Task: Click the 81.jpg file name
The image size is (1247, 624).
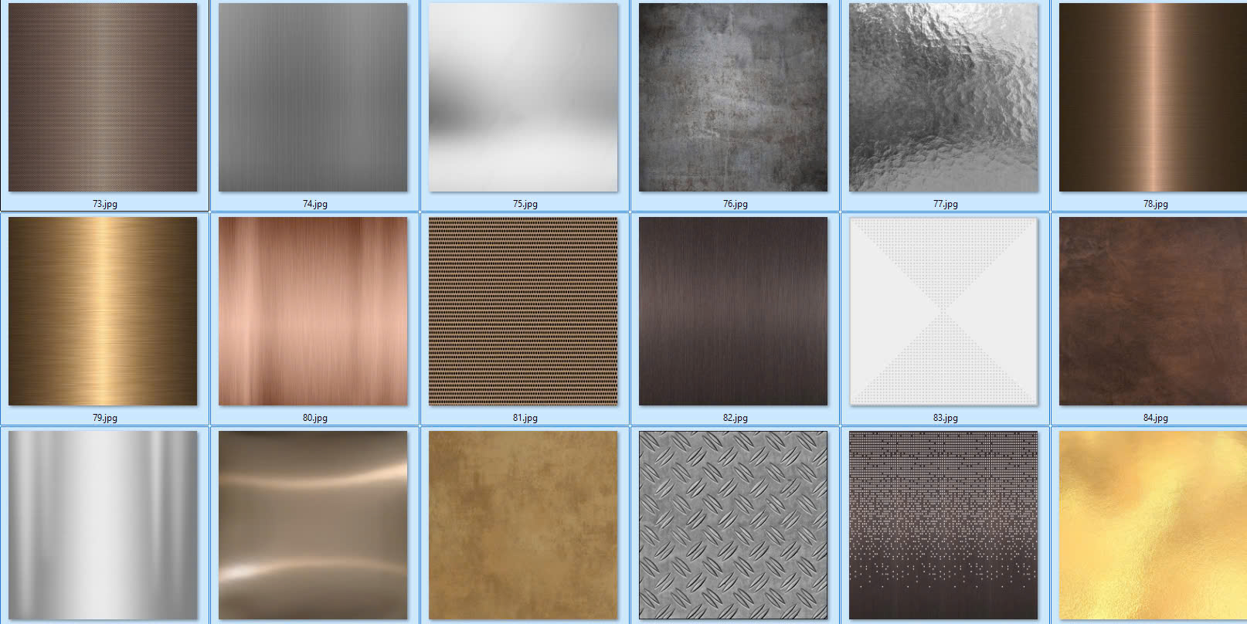Action: click(525, 418)
